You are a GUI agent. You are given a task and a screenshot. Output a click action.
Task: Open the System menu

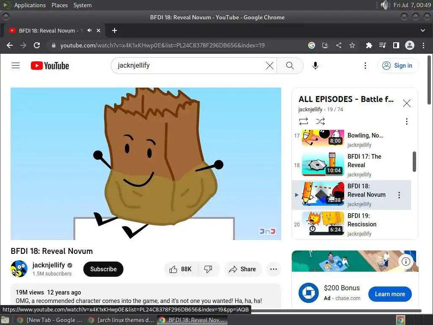pos(82,5)
